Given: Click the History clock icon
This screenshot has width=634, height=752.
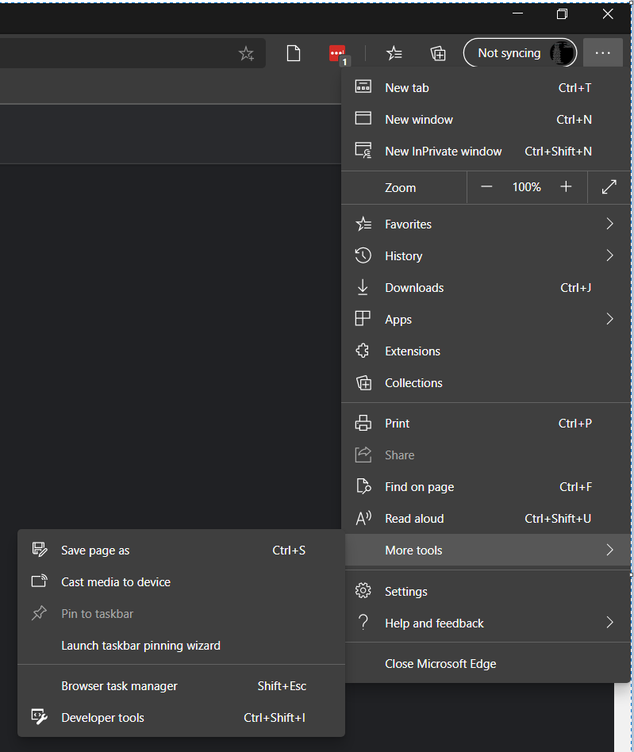Looking at the screenshot, I should (363, 255).
